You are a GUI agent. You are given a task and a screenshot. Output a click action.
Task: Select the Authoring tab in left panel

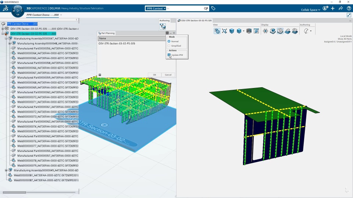coord(165,21)
